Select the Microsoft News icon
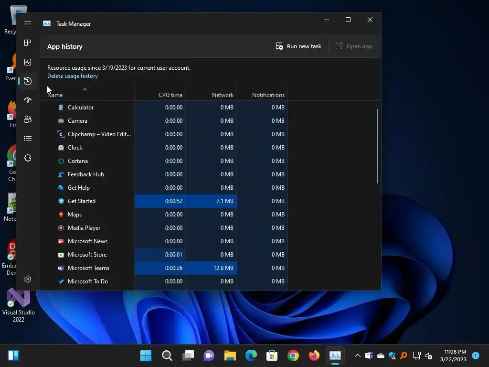Viewport: 489px width, 367px height. [61, 241]
